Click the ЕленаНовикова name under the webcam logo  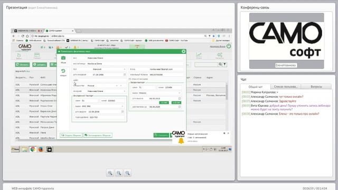pyautogui.click(x=286, y=65)
